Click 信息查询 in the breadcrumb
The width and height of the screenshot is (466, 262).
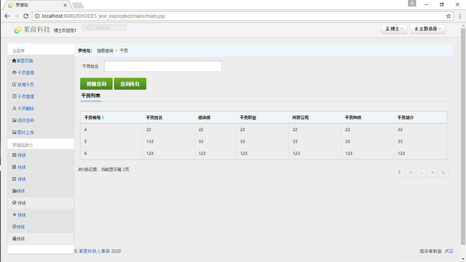pos(105,50)
